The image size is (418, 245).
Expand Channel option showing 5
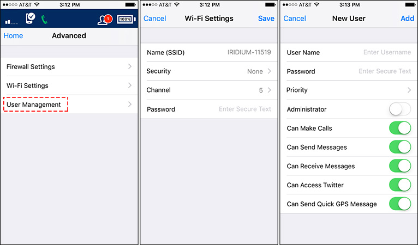(209, 90)
